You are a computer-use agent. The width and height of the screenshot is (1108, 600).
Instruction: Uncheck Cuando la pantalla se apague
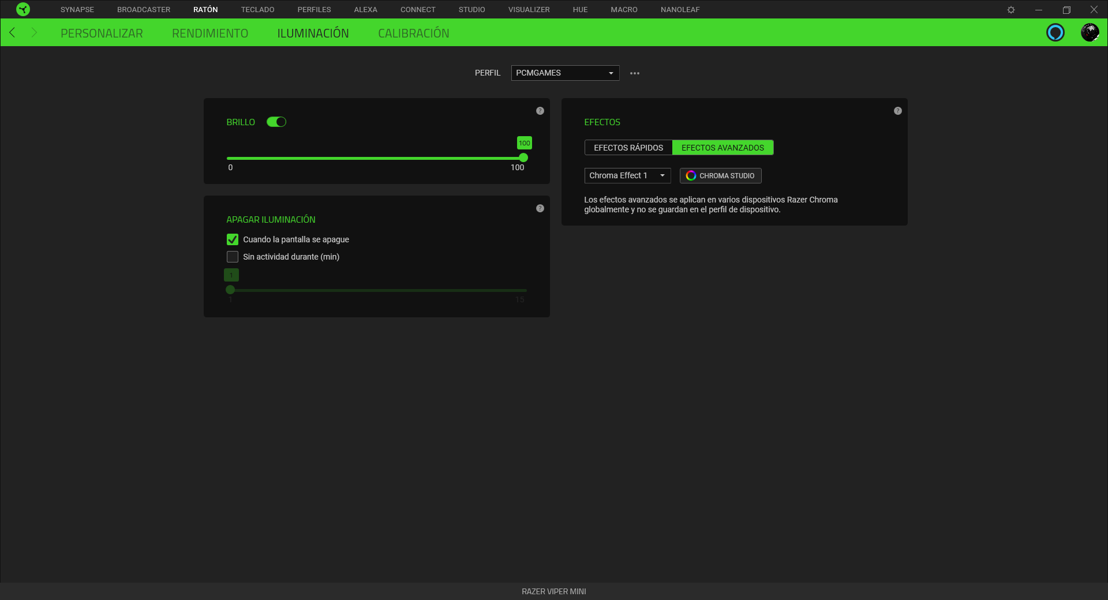tap(233, 239)
